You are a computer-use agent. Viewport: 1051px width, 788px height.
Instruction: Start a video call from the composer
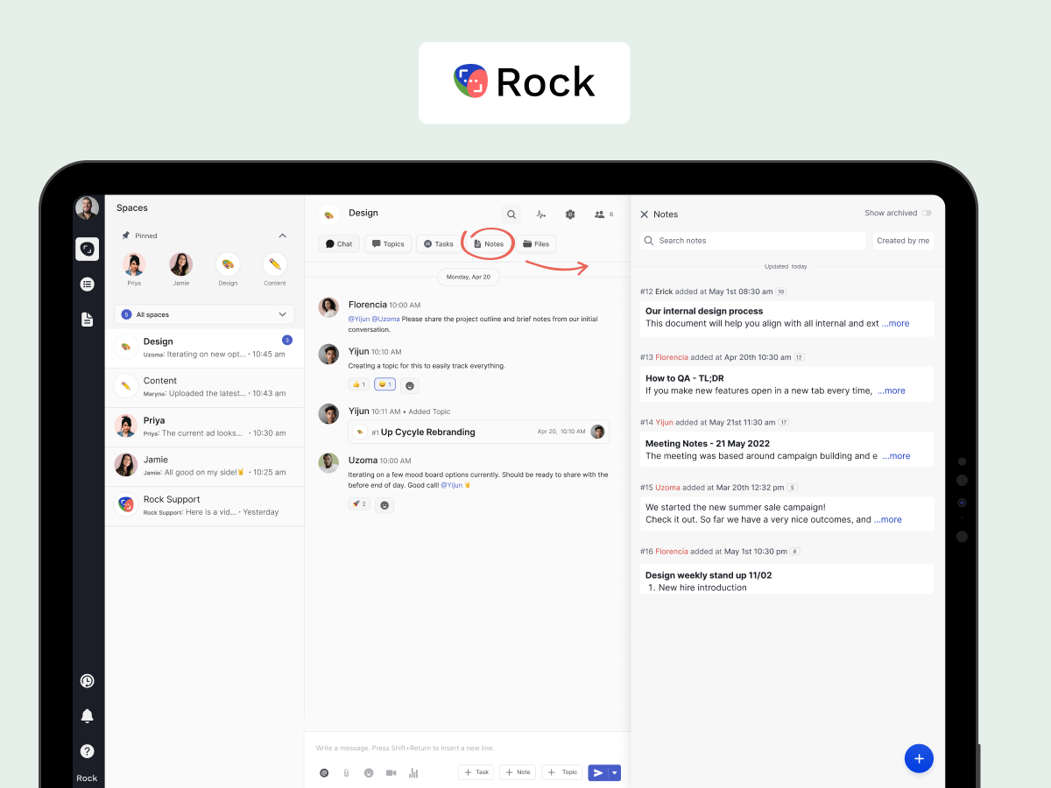click(391, 772)
